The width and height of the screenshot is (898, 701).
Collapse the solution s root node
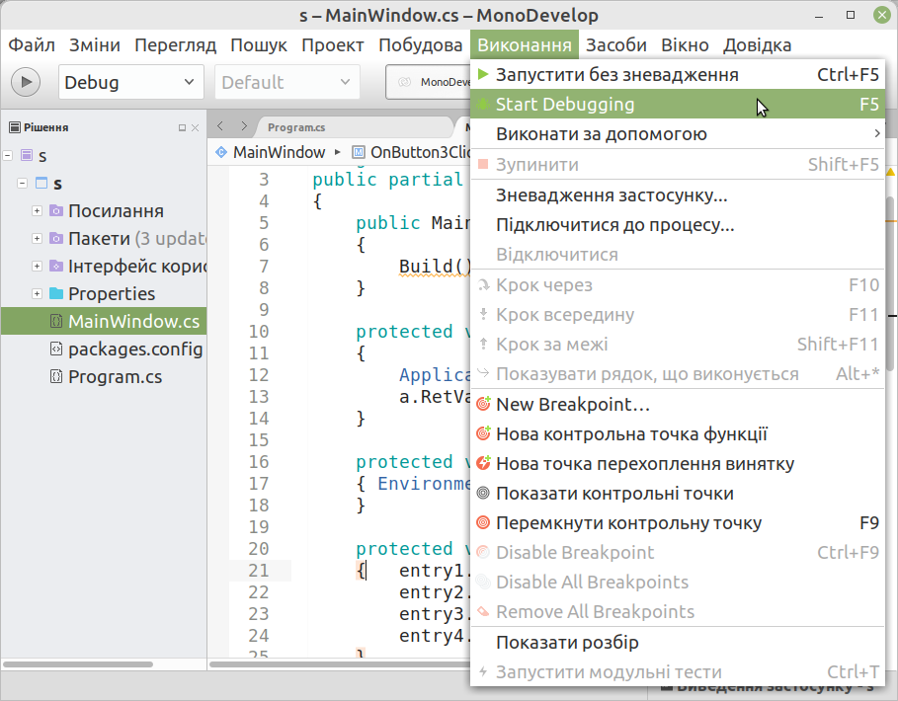point(8,155)
